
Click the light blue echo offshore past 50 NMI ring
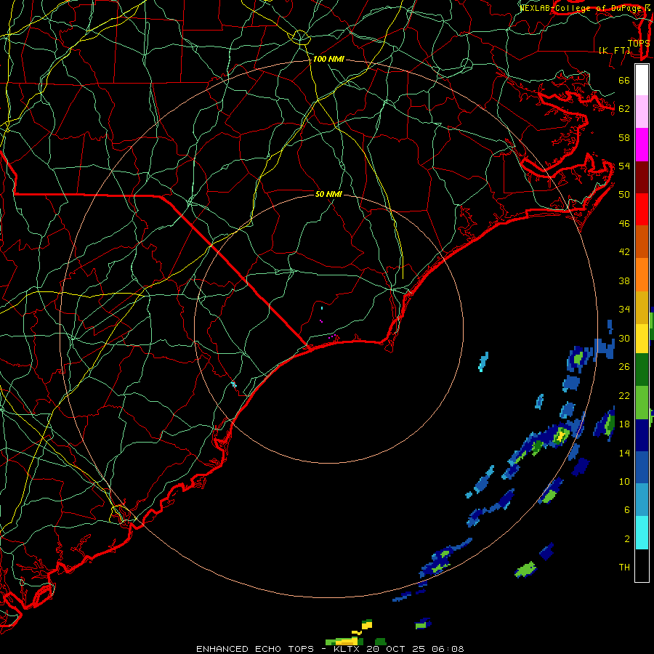click(483, 362)
